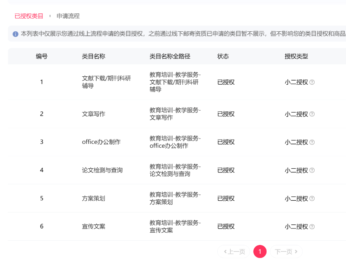
Task: Click the blue info icon in notice bar
Action: (x=15, y=34)
